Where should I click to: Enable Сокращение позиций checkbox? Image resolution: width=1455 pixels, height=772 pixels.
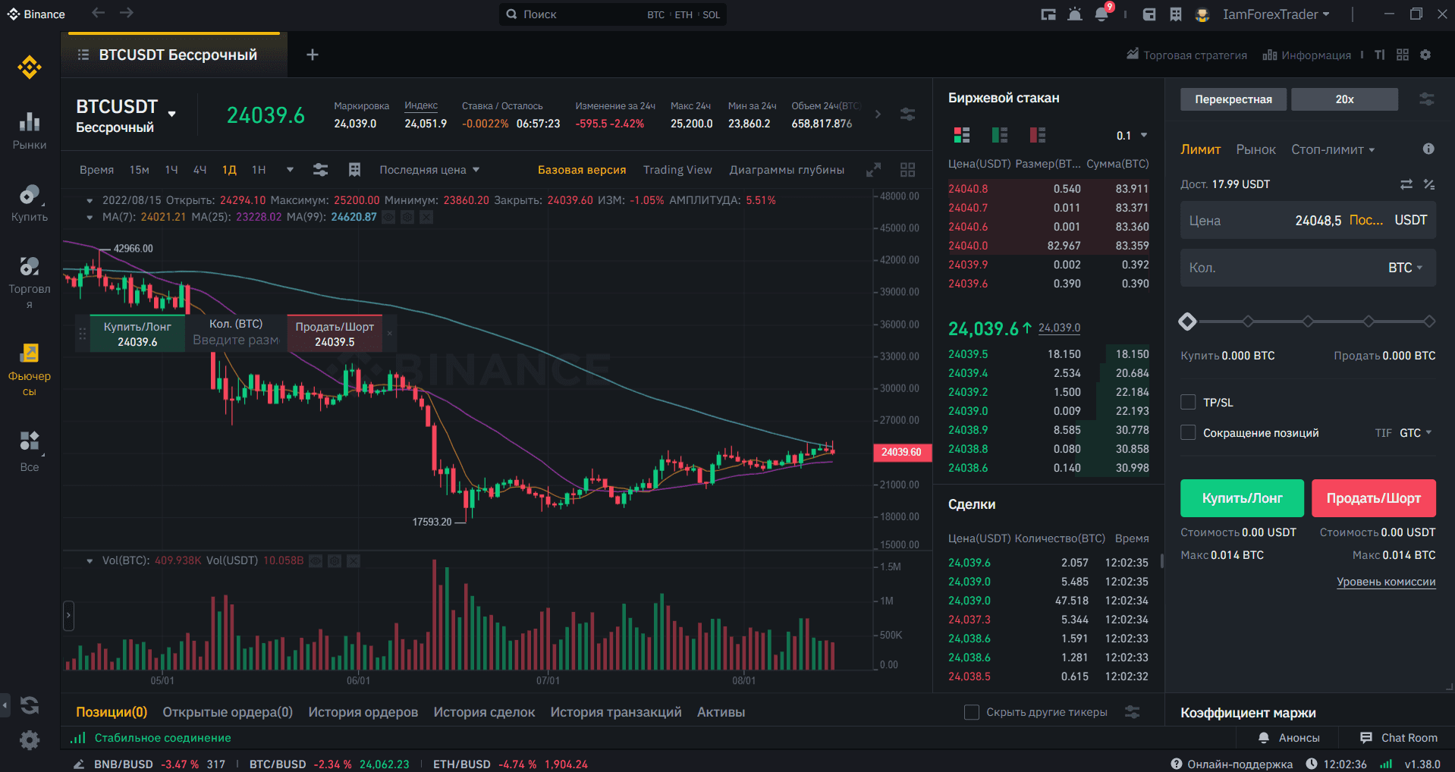[1188, 432]
